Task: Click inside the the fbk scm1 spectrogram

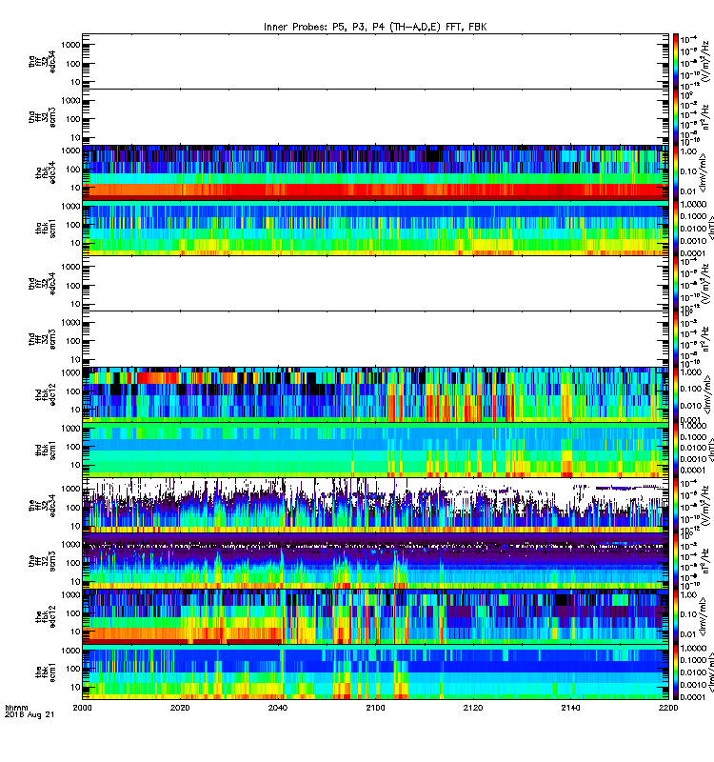Action: tap(375, 672)
